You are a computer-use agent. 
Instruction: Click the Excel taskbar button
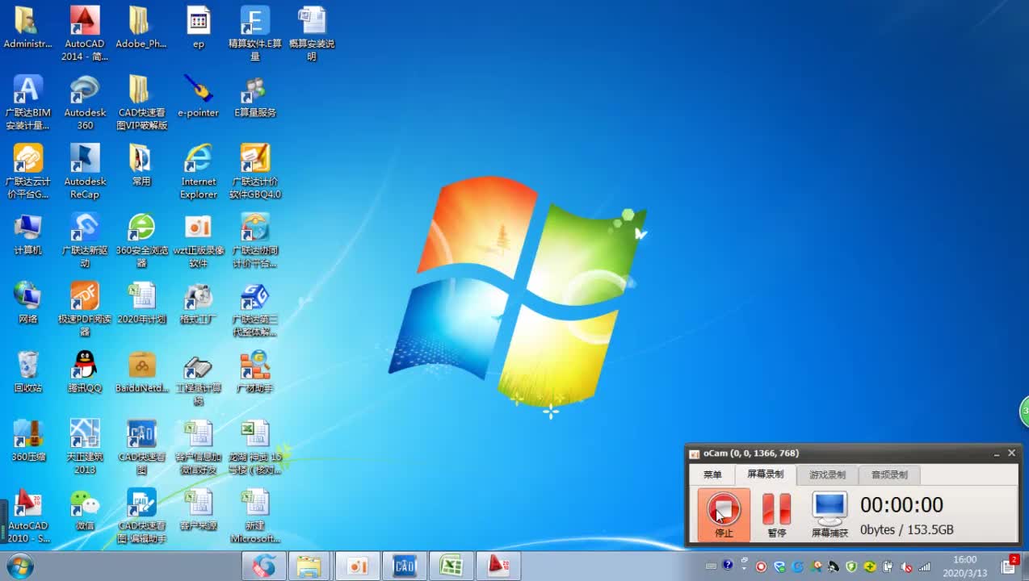[451, 566]
